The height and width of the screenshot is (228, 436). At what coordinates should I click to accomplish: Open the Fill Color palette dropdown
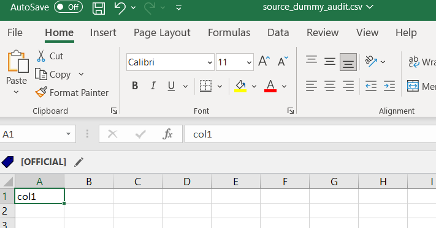pos(254,86)
